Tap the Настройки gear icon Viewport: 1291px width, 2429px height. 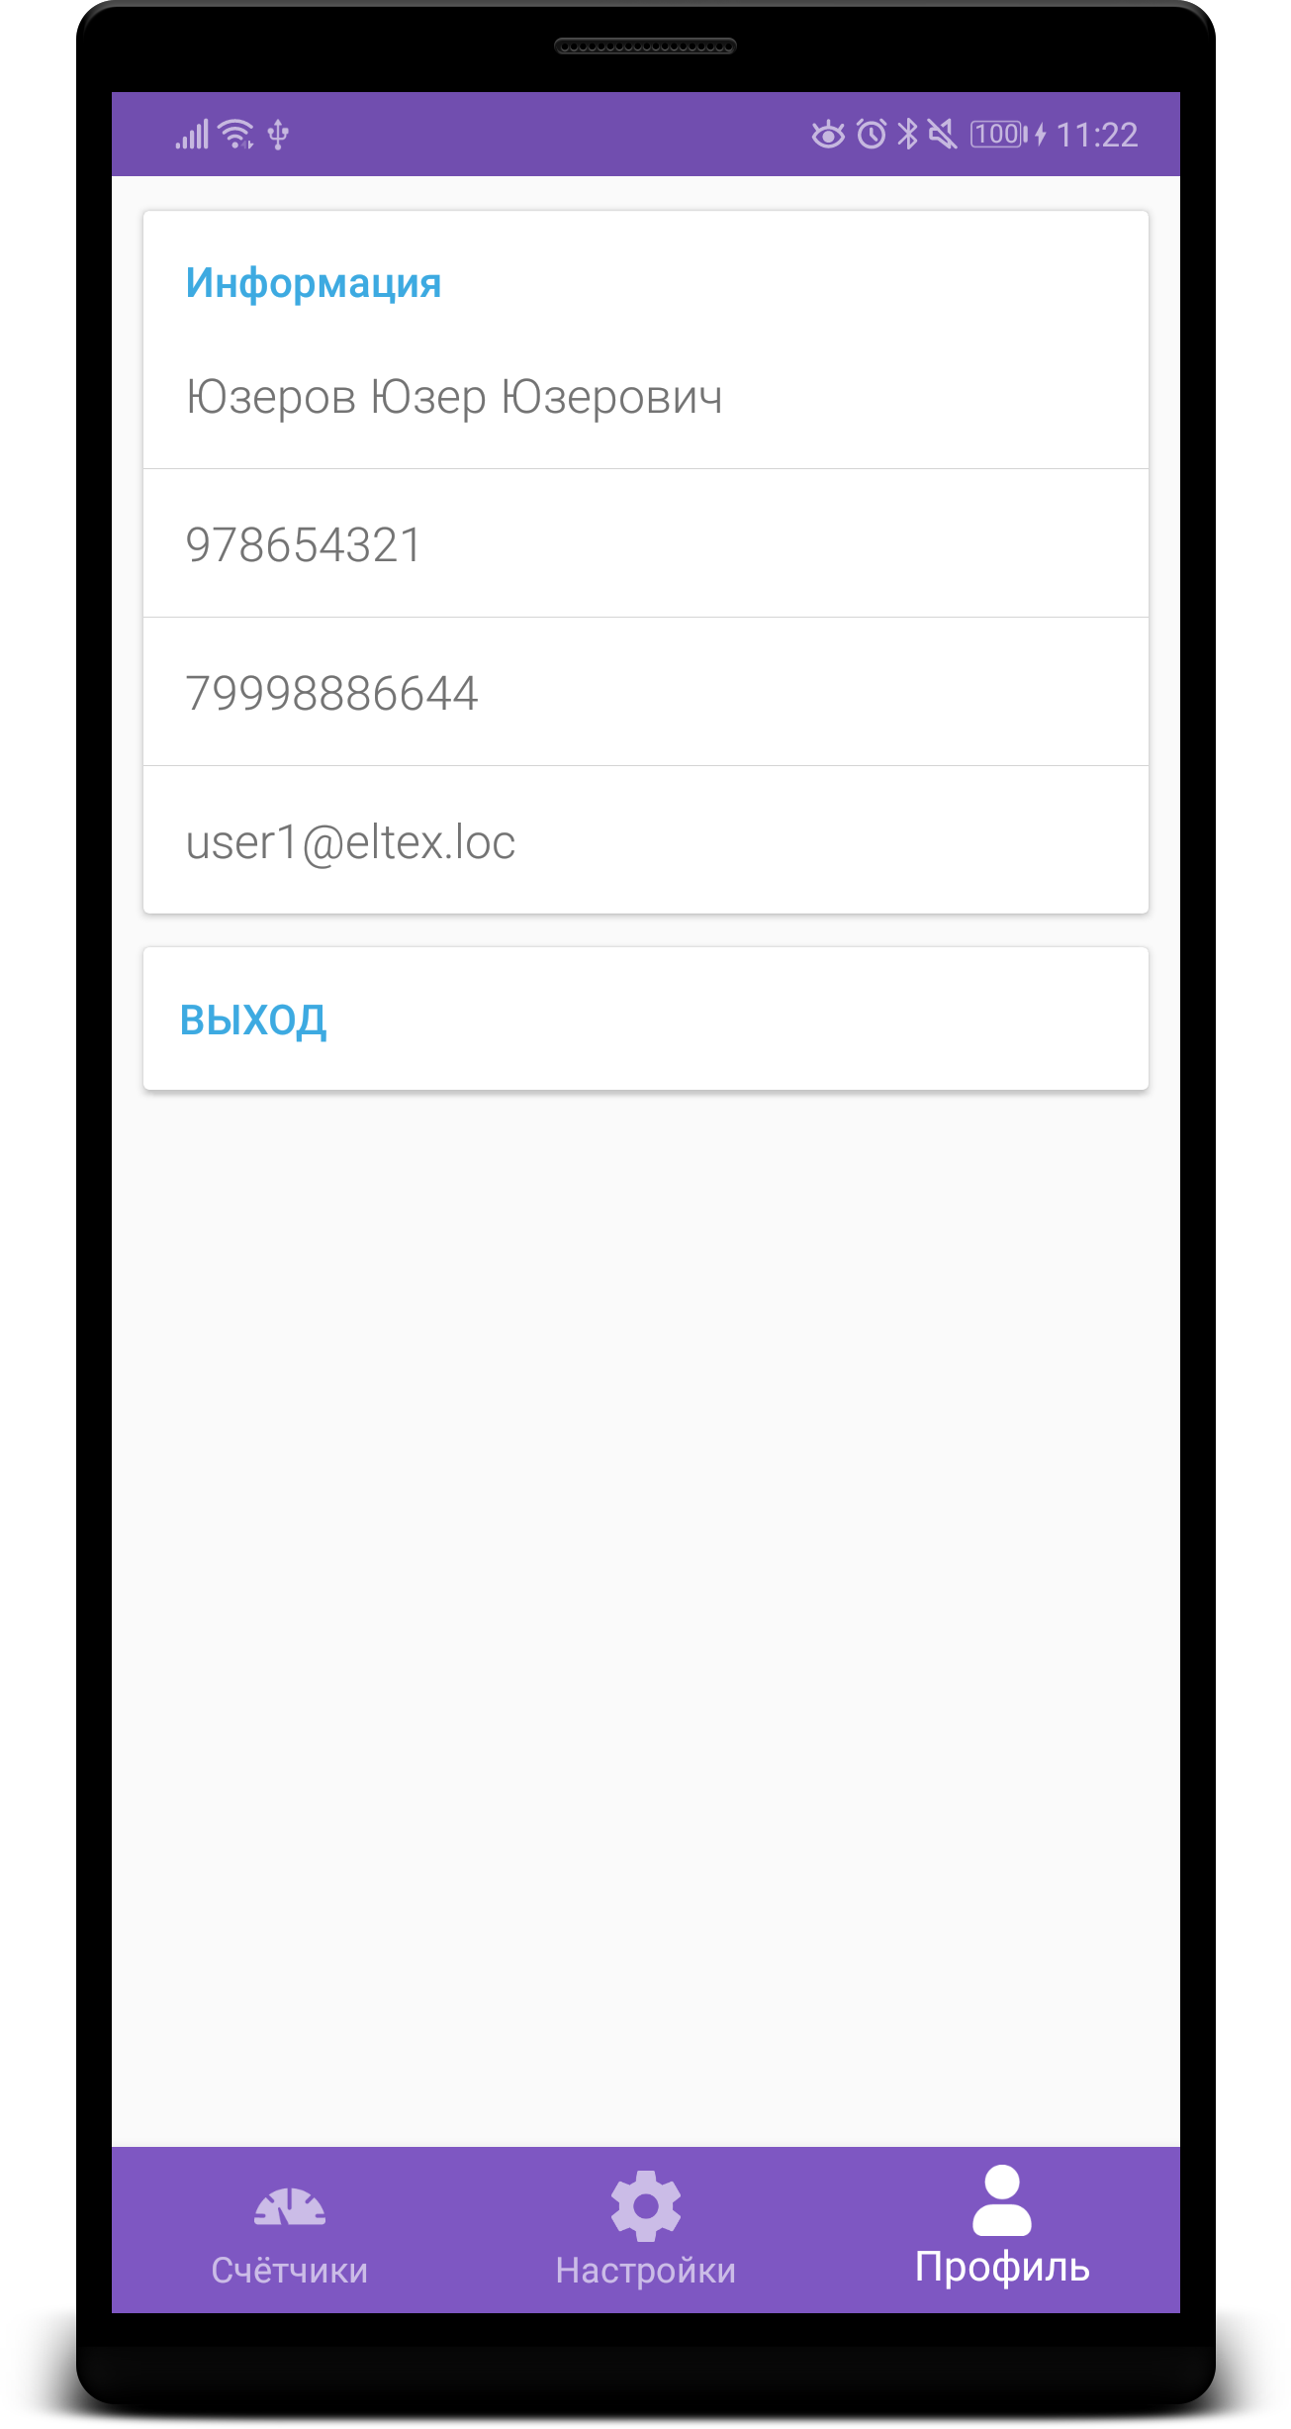(645, 2205)
